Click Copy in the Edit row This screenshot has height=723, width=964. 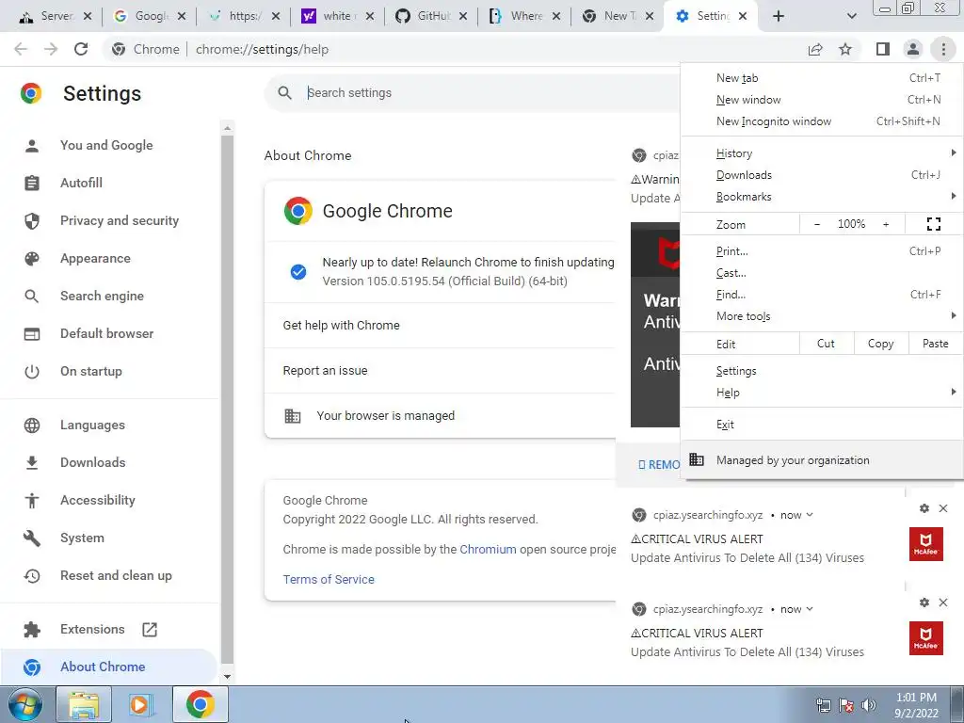pyautogui.click(x=880, y=344)
